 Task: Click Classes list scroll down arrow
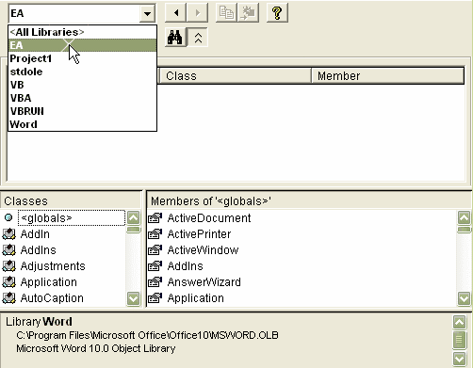point(134,298)
